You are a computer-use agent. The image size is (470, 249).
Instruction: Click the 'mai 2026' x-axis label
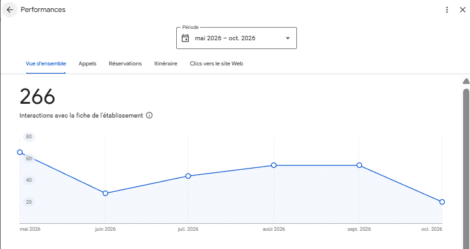(x=30, y=230)
